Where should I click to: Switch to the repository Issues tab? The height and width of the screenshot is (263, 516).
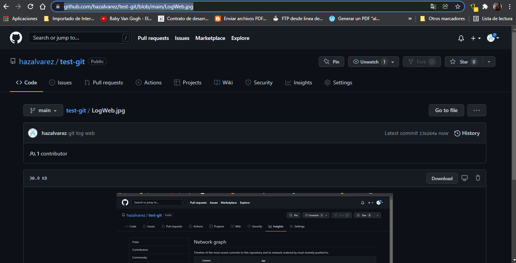[x=60, y=82]
